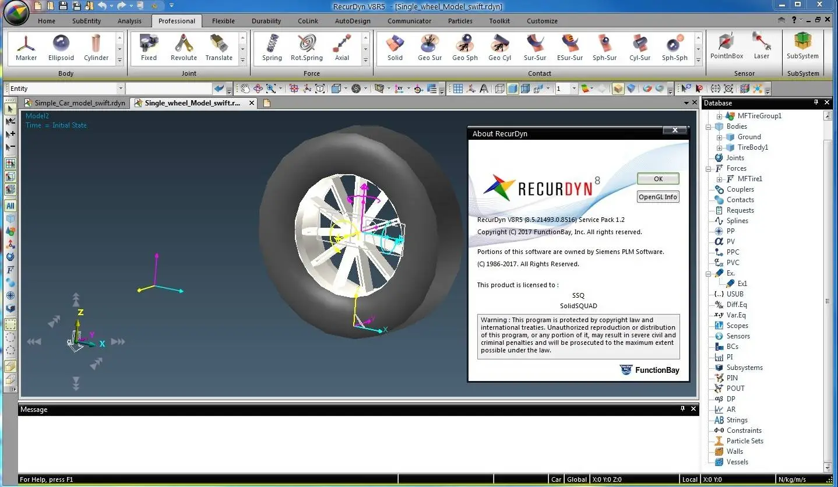
Task: Choose the Cyl-Sur contact
Action: pos(639,48)
